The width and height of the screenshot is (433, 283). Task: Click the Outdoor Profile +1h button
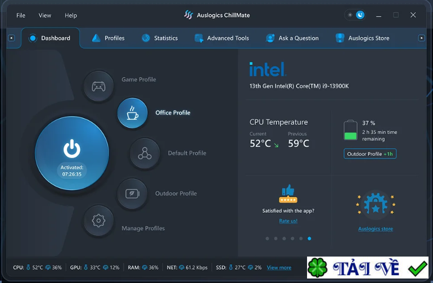pos(370,154)
